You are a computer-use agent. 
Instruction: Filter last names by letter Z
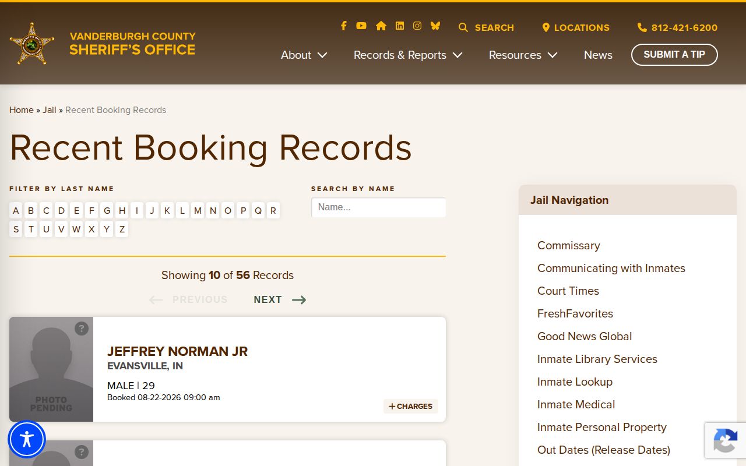coord(122,230)
